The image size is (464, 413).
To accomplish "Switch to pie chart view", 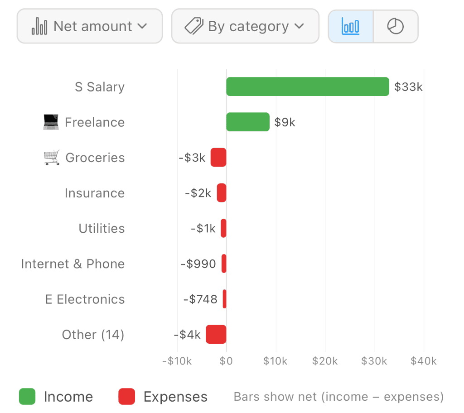I will [x=396, y=26].
